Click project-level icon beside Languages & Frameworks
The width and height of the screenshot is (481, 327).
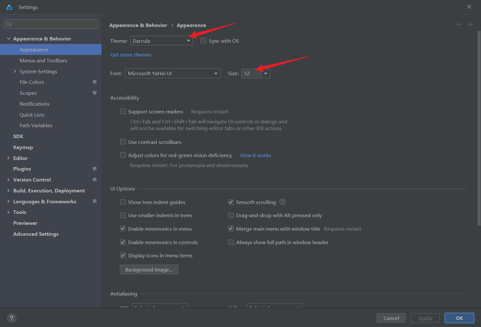point(95,201)
